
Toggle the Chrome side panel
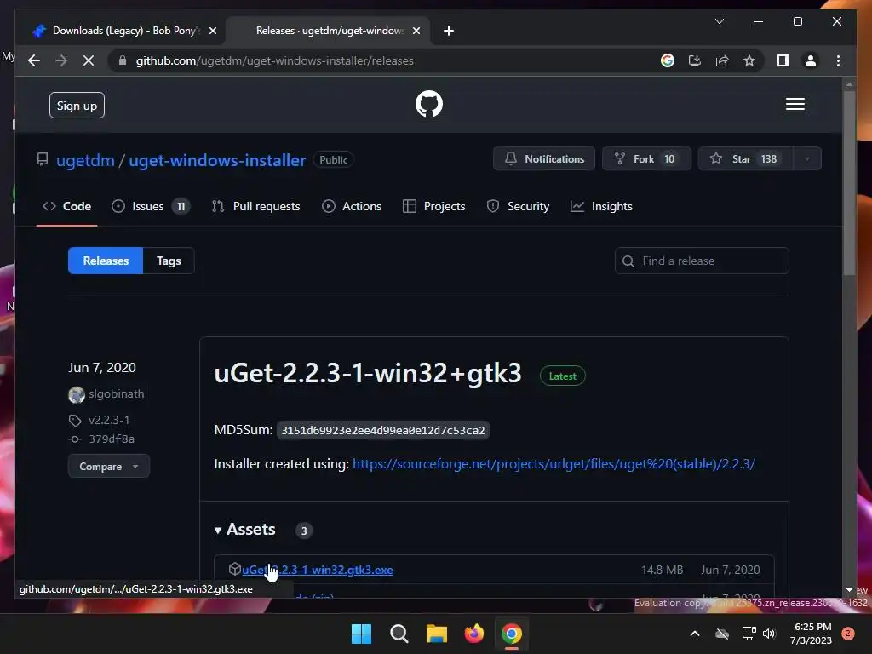(x=783, y=60)
